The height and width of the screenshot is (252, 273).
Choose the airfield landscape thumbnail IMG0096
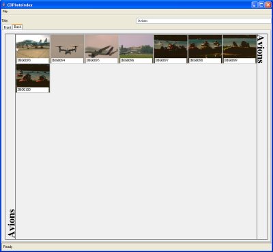[x=136, y=46]
